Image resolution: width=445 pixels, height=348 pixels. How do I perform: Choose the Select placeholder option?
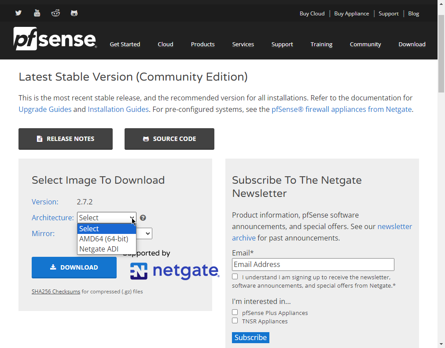pos(107,229)
